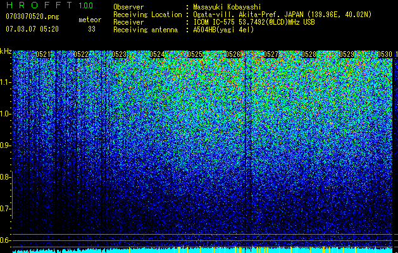398x253 pixels.
Task: Click the kHz axis unit label
Action: [6, 51]
